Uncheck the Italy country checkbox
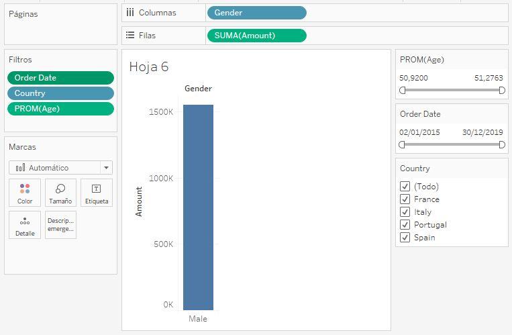512x335 pixels. [x=405, y=212]
